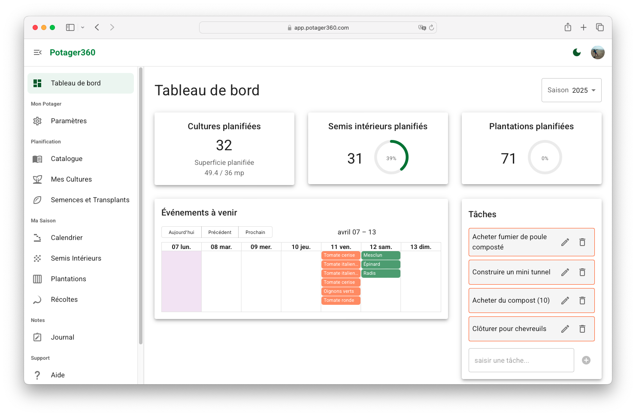
Task: Click the 'Tomate cerise' event on 11 ven.
Action: point(340,255)
